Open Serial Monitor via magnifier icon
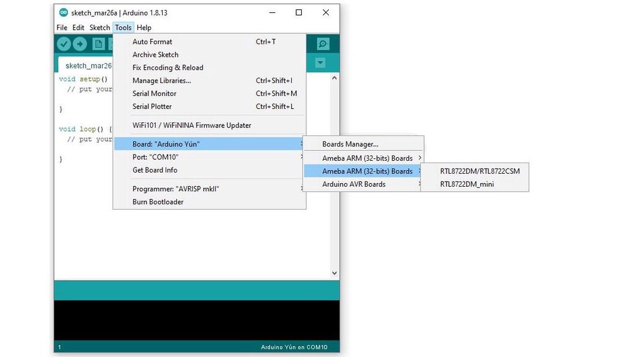 [323, 44]
